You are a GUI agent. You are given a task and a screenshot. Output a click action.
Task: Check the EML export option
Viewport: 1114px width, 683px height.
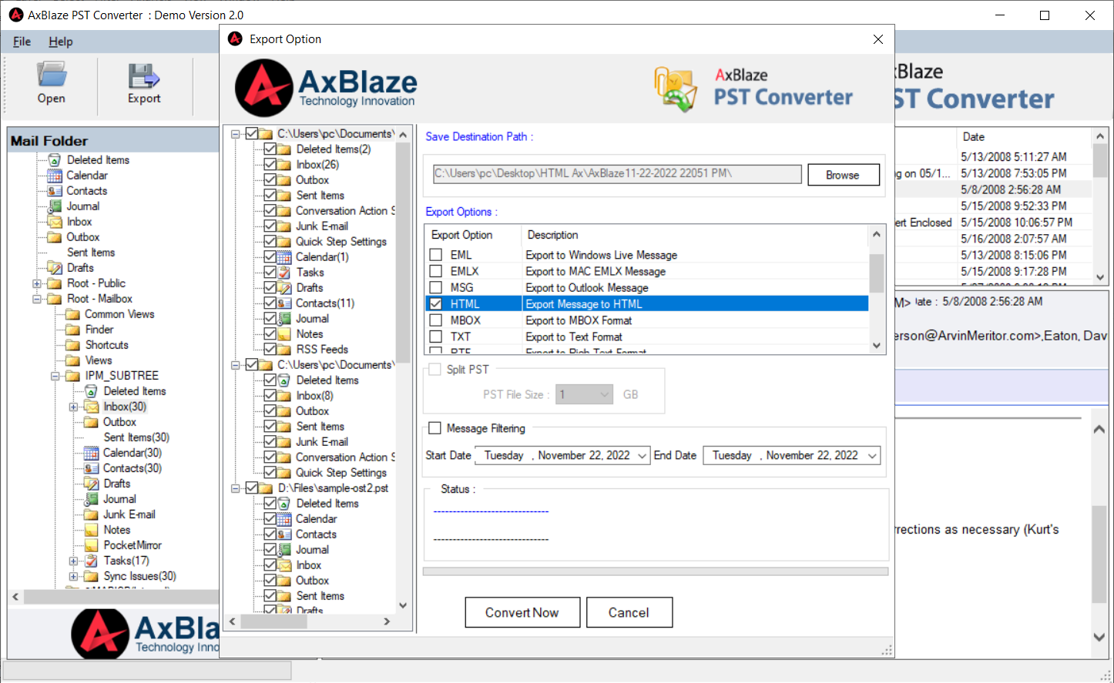(x=436, y=255)
